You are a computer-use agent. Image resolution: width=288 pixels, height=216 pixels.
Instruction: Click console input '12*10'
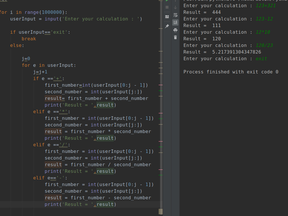click(x=263, y=32)
